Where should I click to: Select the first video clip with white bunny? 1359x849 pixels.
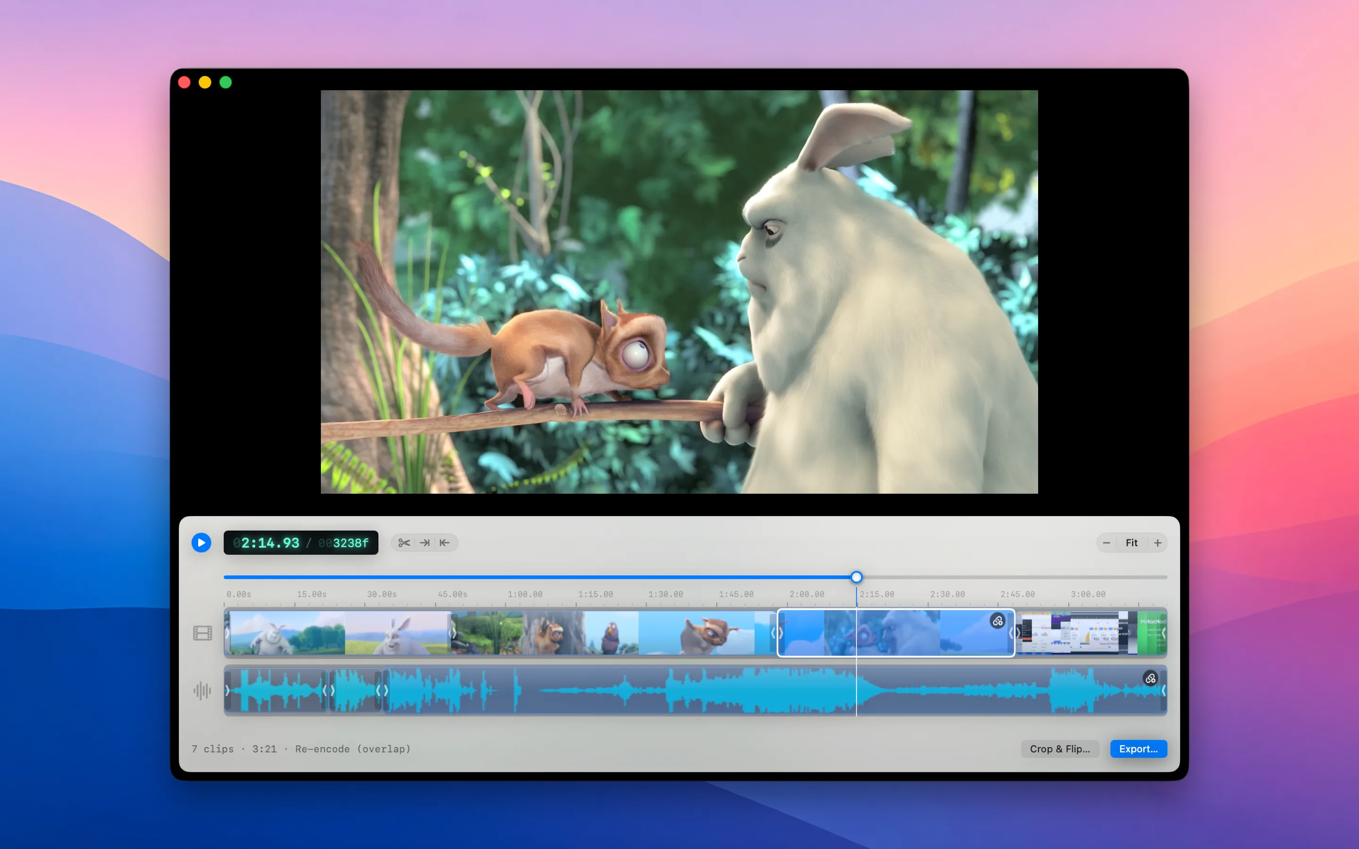coord(338,633)
